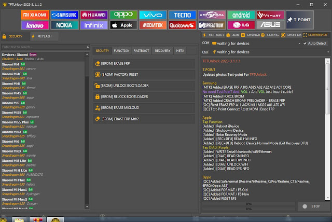Select Xiaomi Mi4 cancro device

(x=43, y=66)
